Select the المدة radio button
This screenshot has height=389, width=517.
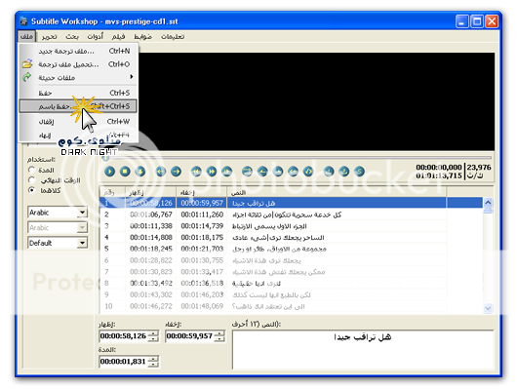[x=31, y=170]
